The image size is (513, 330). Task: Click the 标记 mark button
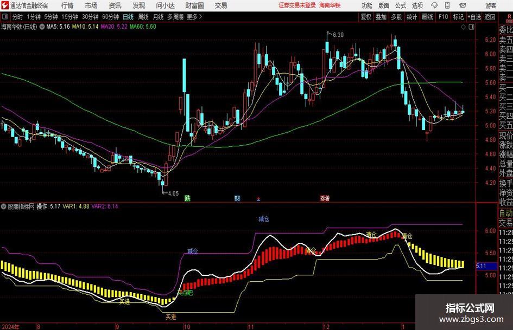click(458, 17)
